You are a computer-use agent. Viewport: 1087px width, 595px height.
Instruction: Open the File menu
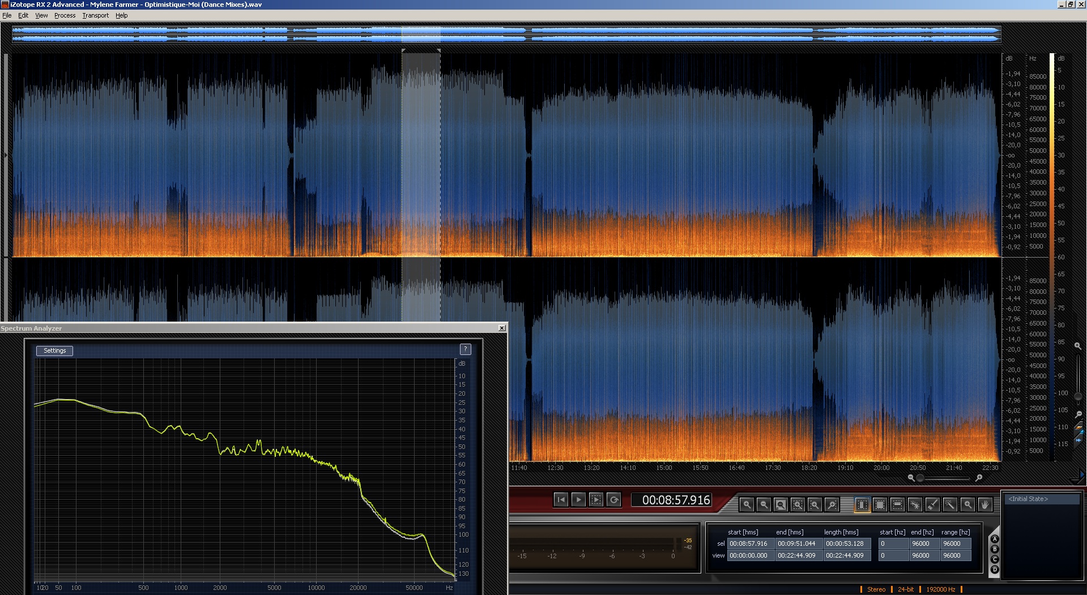7,15
